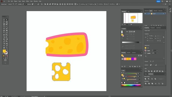Switch to the Artboards tab

pos(146,11)
